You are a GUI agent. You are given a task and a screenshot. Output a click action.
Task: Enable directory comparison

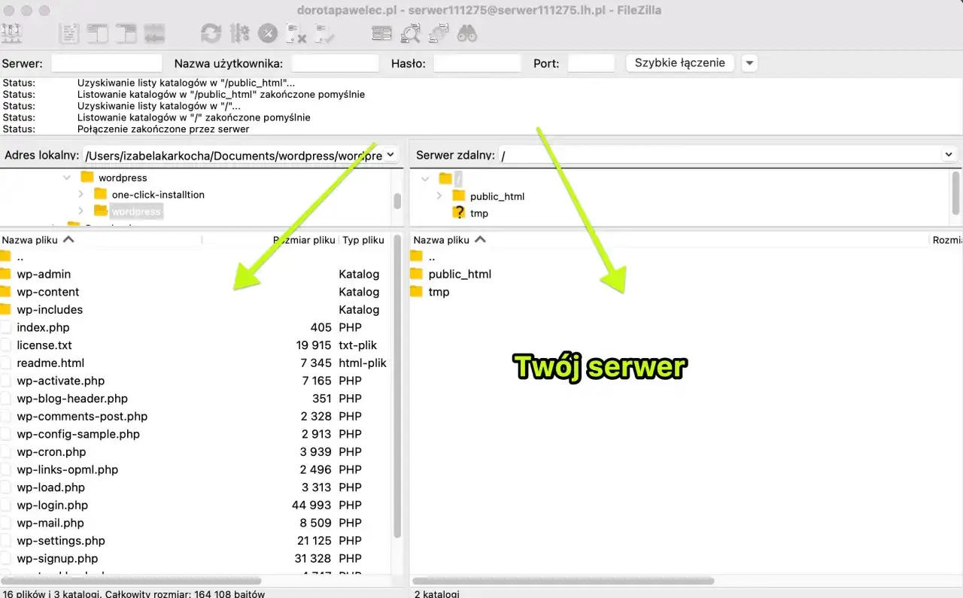click(x=382, y=33)
